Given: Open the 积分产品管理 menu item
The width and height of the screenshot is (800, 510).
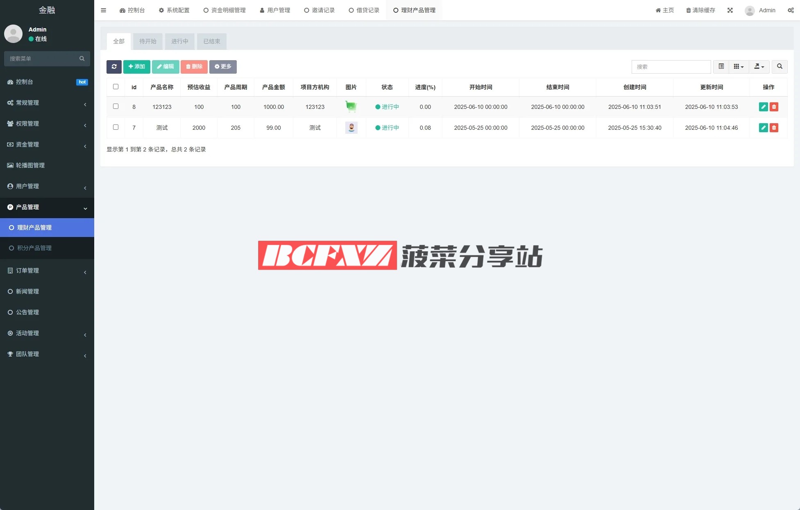Looking at the screenshot, I should point(34,248).
